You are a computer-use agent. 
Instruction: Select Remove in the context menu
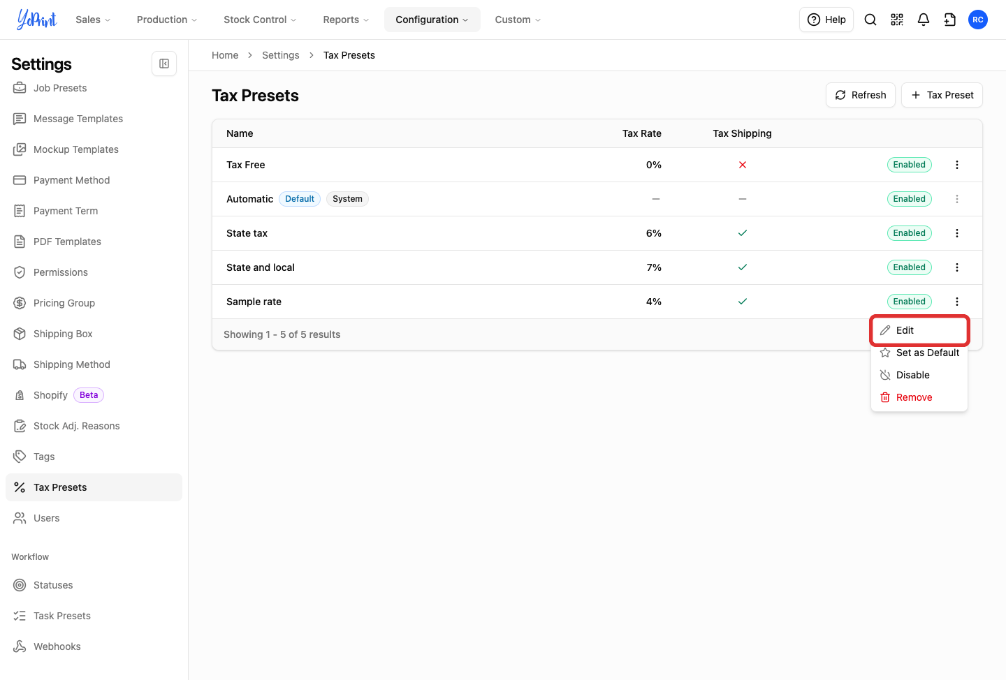pyautogui.click(x=919, y=397)
